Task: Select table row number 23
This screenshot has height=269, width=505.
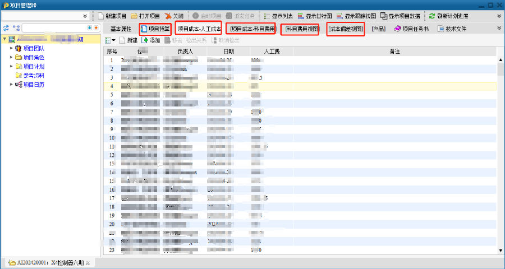Action: [300, 250]
